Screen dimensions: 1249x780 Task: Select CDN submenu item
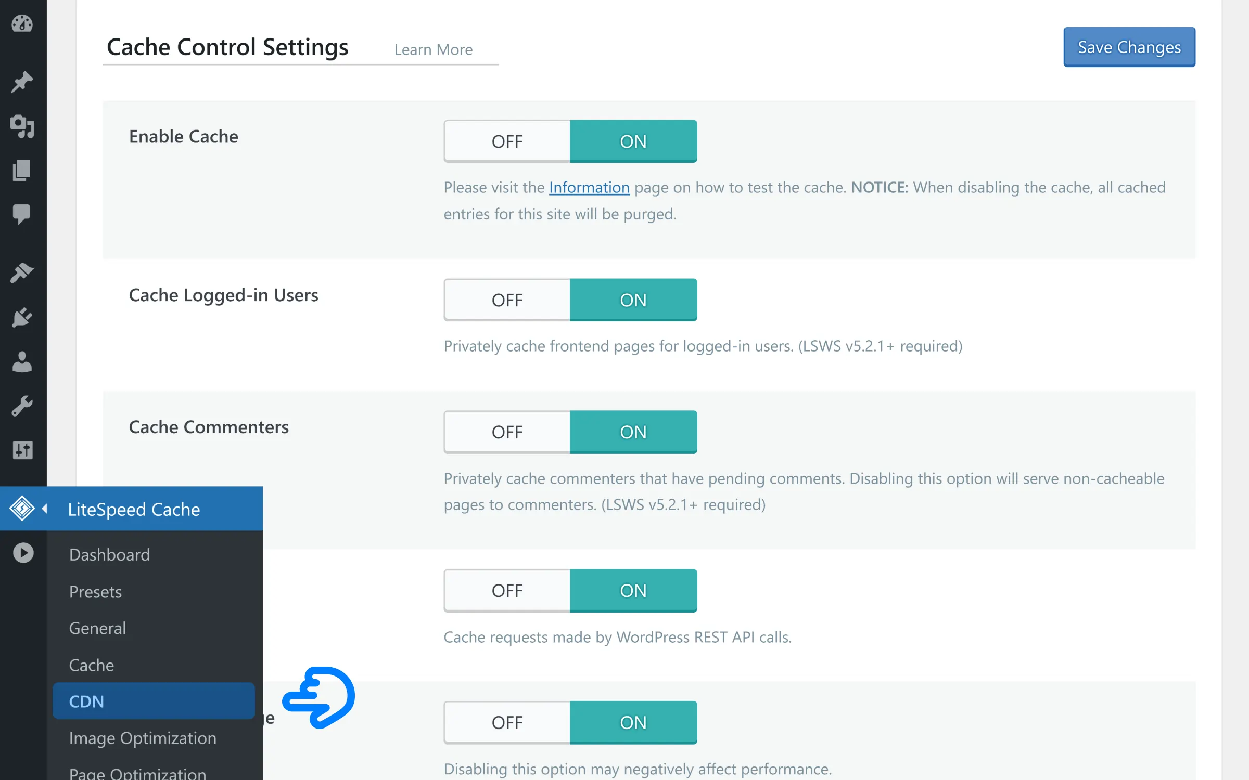pyautogui.click(x=154, y=701)
